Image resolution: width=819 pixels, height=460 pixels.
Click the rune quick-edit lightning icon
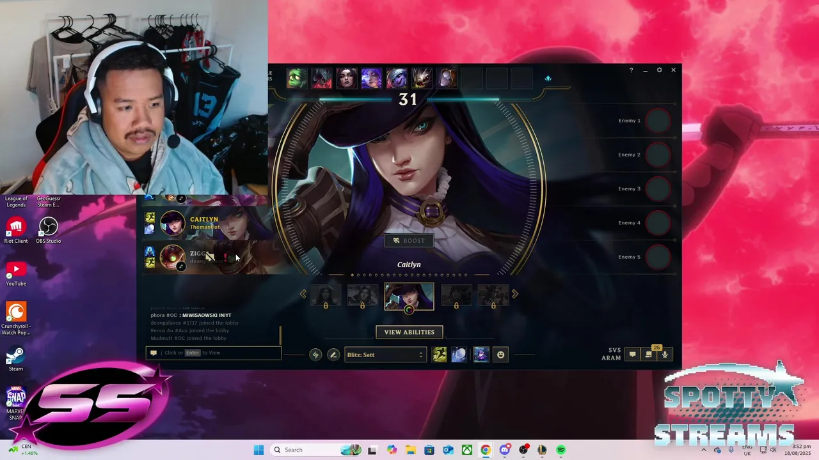(315, 355)
